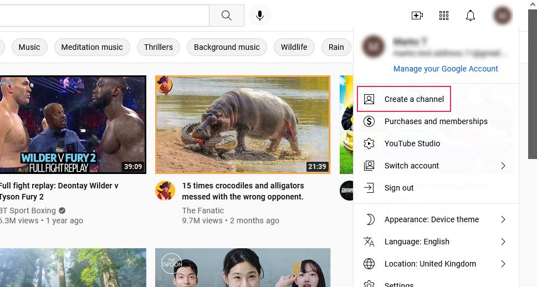Click account avatar in top bar
Image resolution: width=537 pixels, height=287 pixels.
[503, 16]
